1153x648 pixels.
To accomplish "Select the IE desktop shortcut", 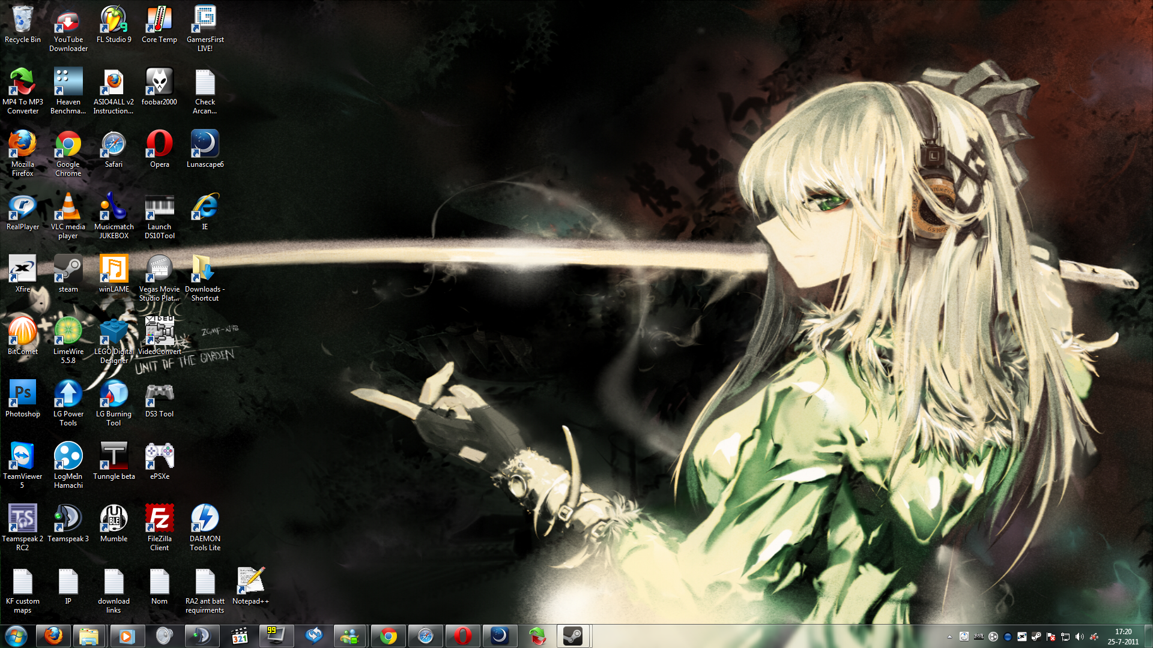I will click(205, 212).
